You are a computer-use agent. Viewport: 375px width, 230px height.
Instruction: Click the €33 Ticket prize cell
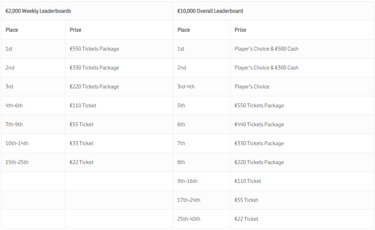pos(81,143)
